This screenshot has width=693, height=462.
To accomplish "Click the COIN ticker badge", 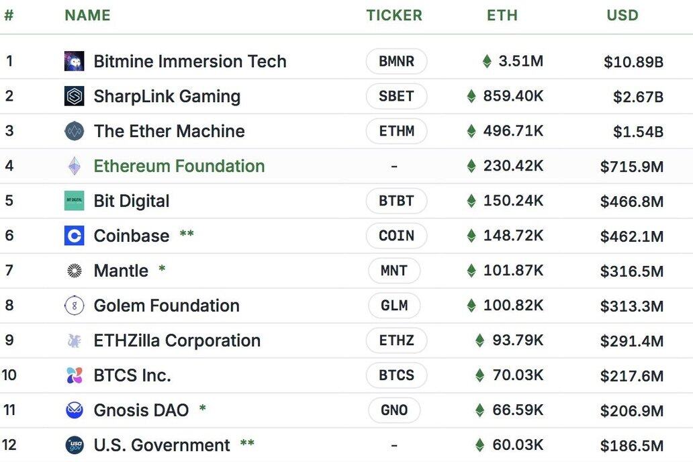I will 396,236.
